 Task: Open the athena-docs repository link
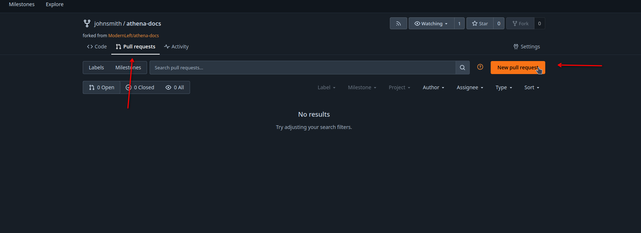tap(144, 23)
